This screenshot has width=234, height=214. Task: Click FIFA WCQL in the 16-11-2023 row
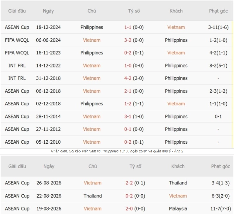click(17, 53)
